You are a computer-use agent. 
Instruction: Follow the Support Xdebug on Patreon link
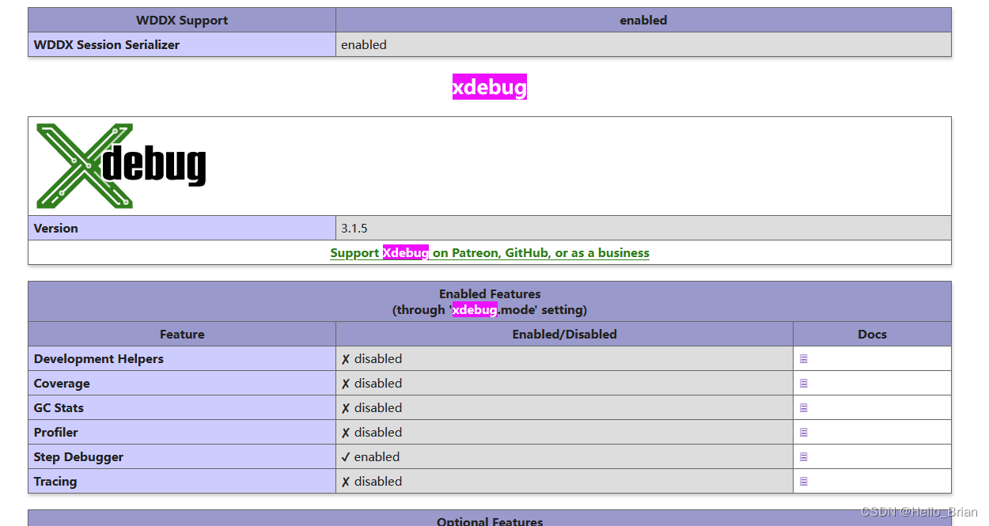point(490,253)
